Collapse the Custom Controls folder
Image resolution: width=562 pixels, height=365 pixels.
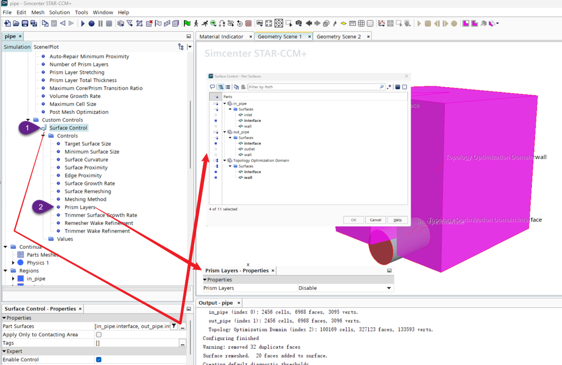28,120
